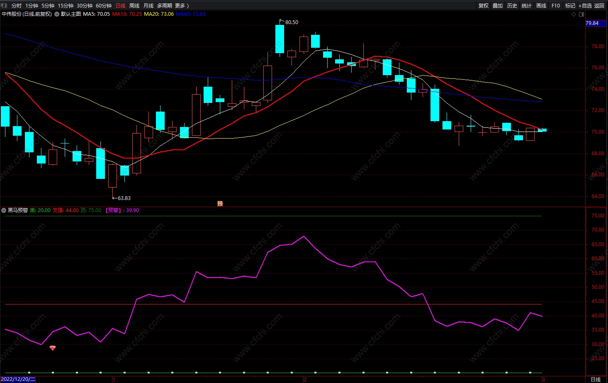Click 【预警】: 39.90 value

point(122,210)
